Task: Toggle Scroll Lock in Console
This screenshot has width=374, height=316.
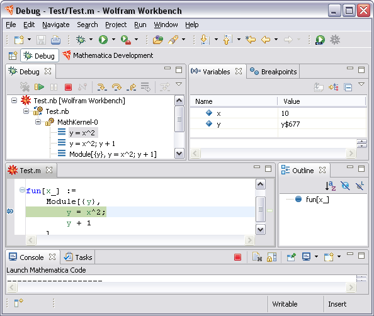Action: (x=271, y=257)
